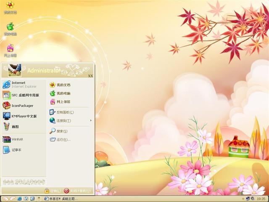Expand the 连接到(T) submenu arrow
Viewport: 269px width, 202px height.
[x=91, y=120]
